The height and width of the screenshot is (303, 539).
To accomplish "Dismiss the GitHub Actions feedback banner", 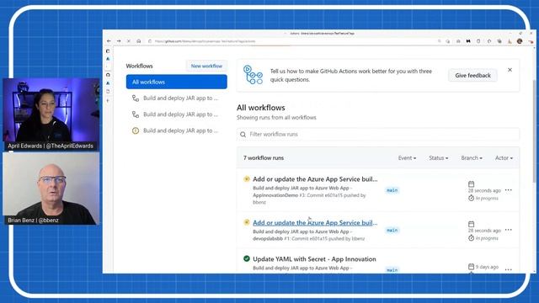I will point(510,70).
